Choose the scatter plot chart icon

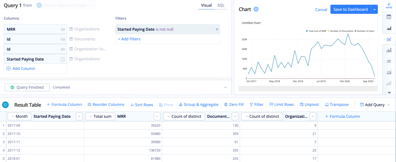[x=389, y=83]
